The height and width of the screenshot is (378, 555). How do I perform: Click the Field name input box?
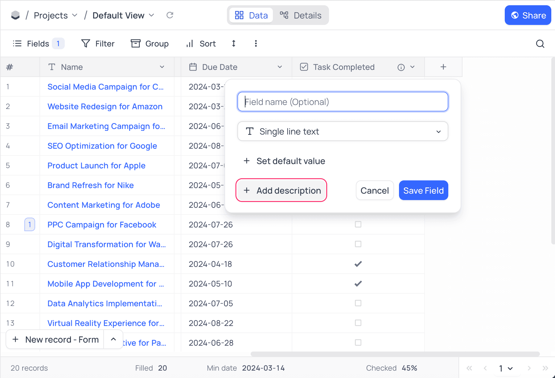point(343,102)
